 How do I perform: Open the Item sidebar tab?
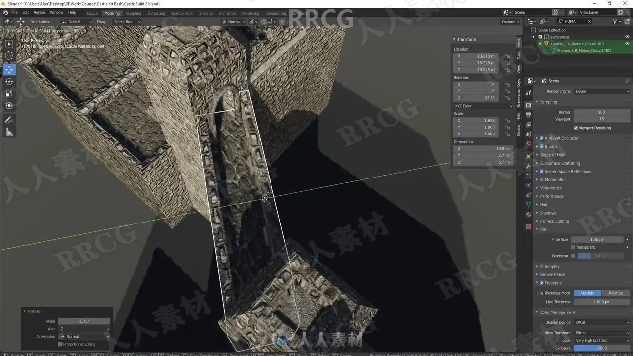pyautogui.click(x=519, y=43)
